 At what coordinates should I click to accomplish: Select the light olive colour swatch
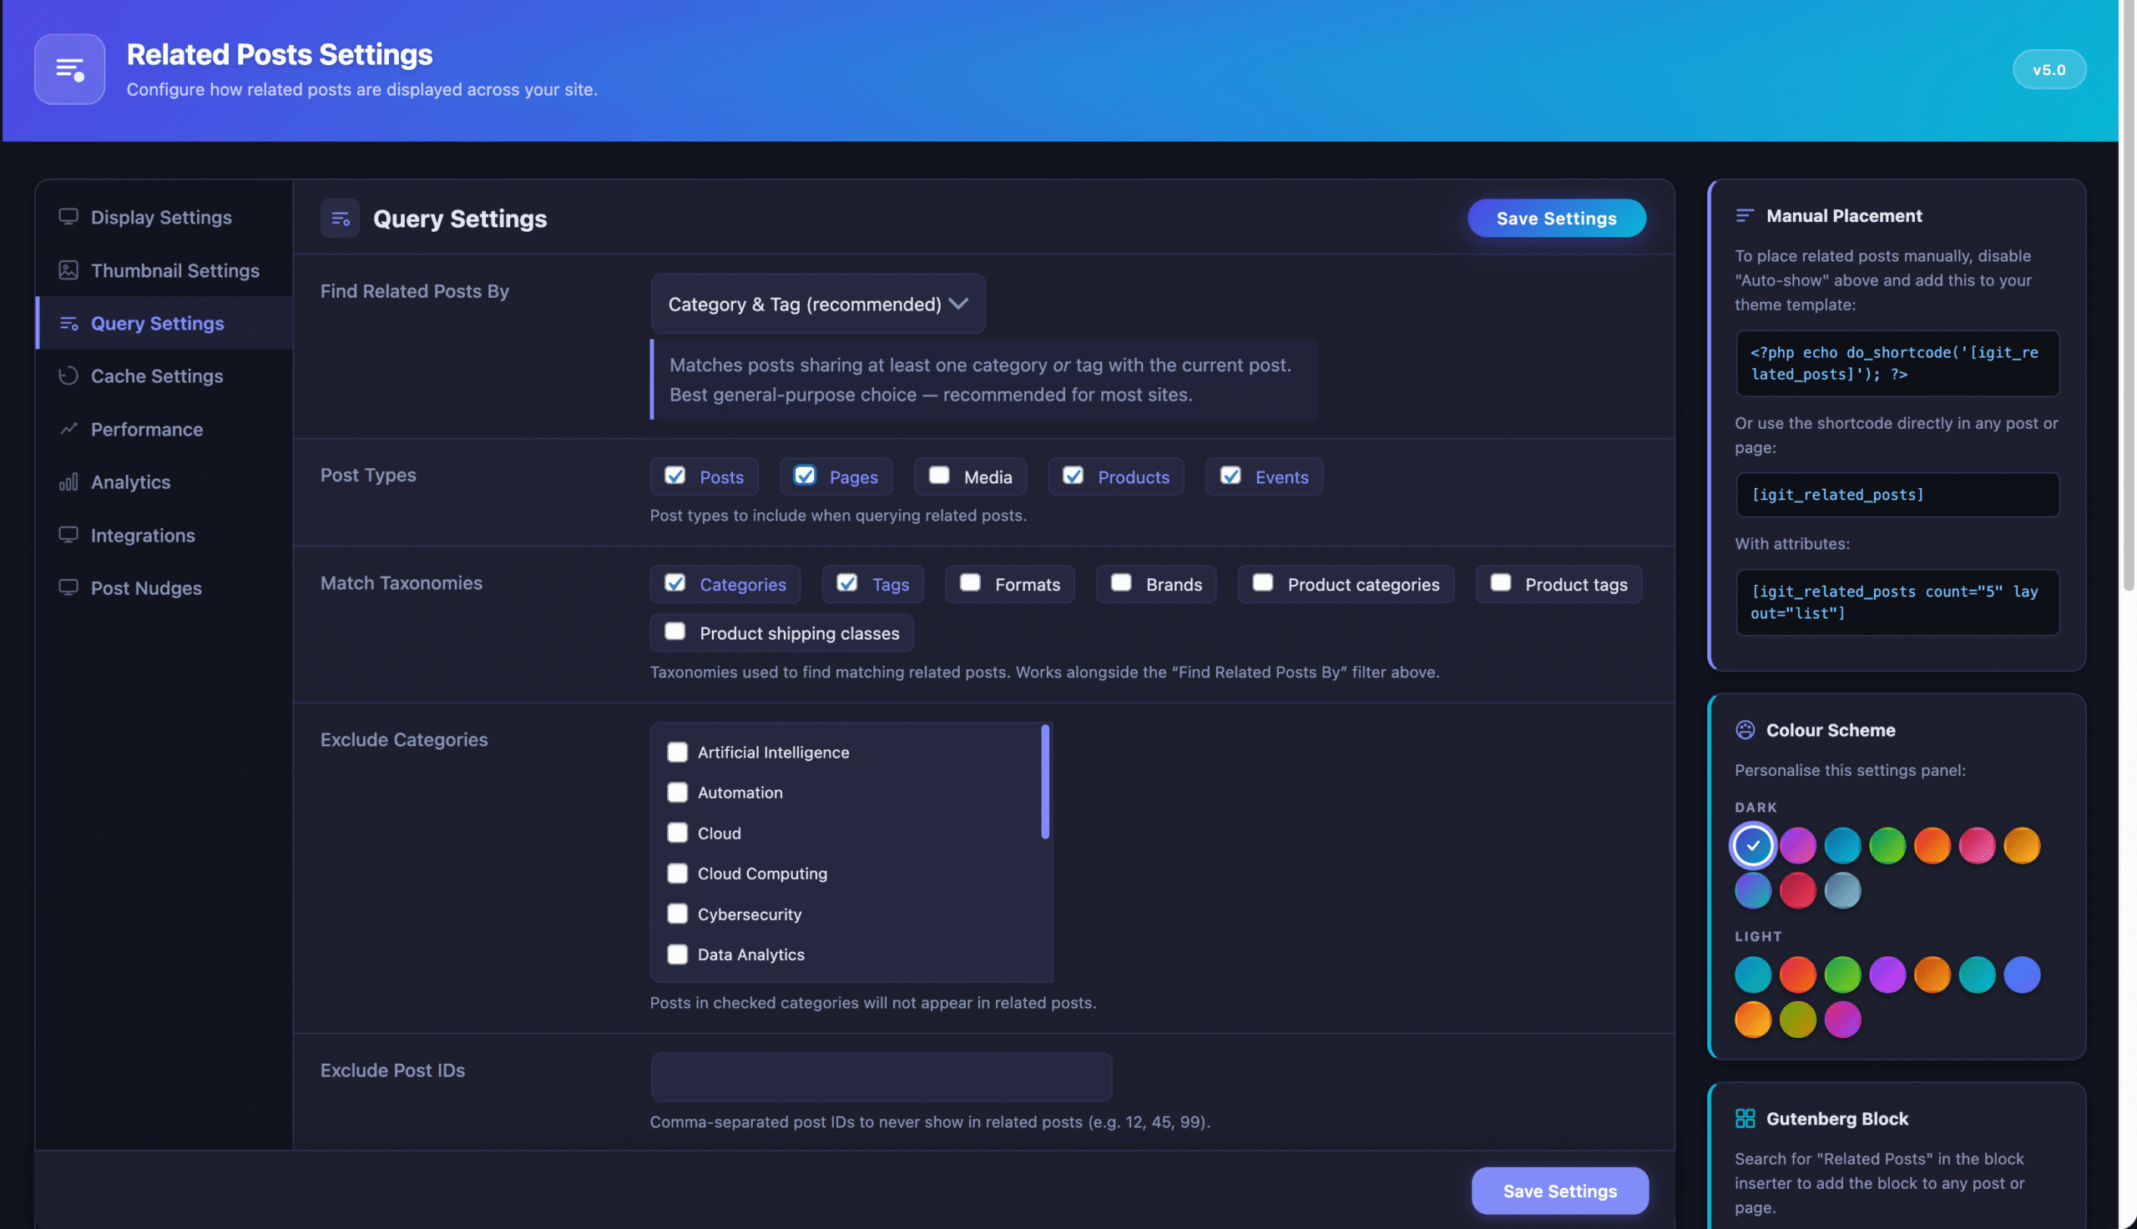[x=1797, y=1020]
